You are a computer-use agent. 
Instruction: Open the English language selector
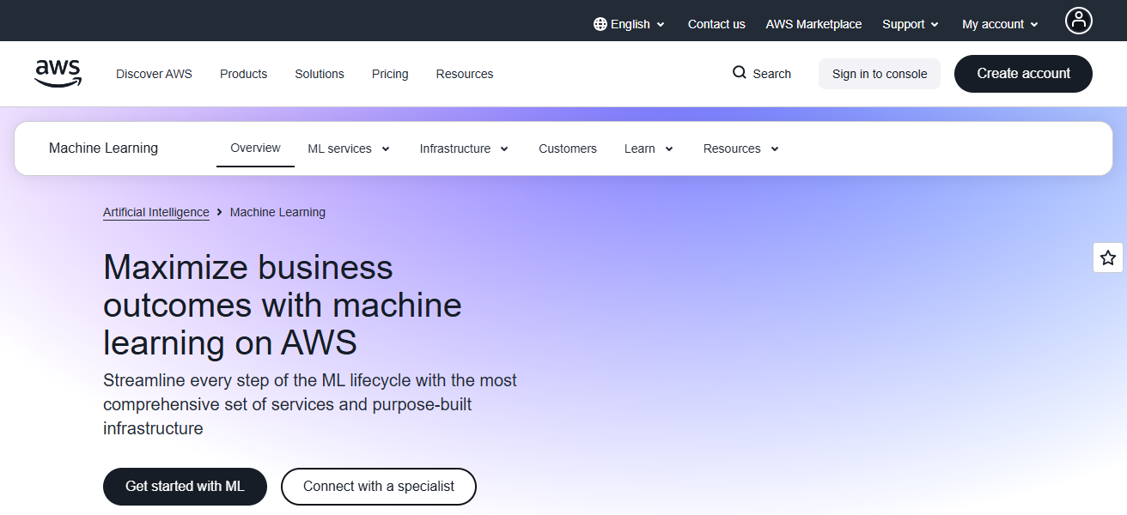630,23
